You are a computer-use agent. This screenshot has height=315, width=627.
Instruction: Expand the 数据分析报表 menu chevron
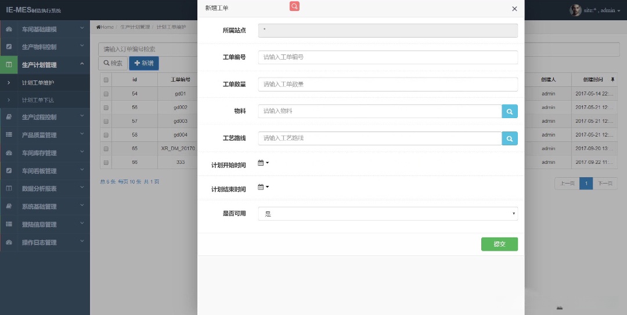click(x=82, y=188)
